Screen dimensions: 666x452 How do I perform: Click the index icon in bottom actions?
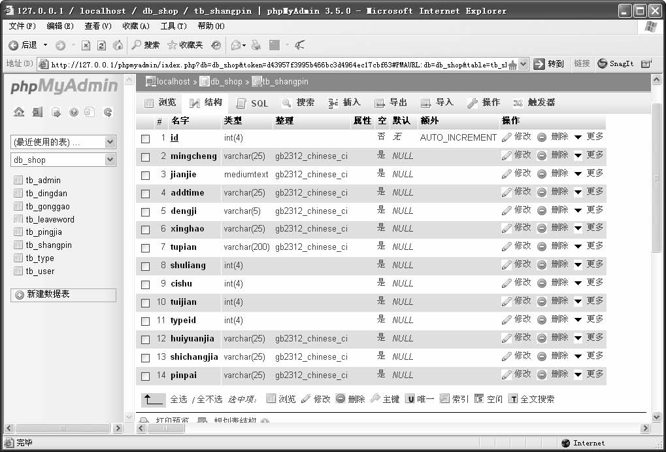(444, 398)
